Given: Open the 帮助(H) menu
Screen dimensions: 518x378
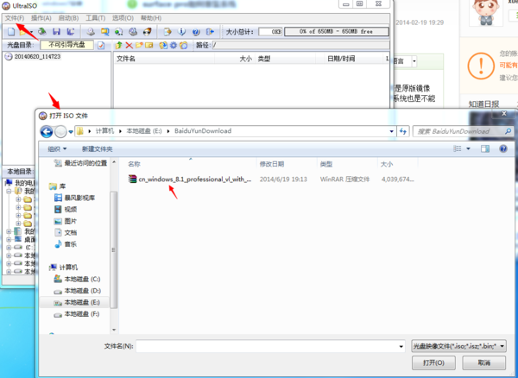Looking at the screenshot, I should (x=151, y=18).
